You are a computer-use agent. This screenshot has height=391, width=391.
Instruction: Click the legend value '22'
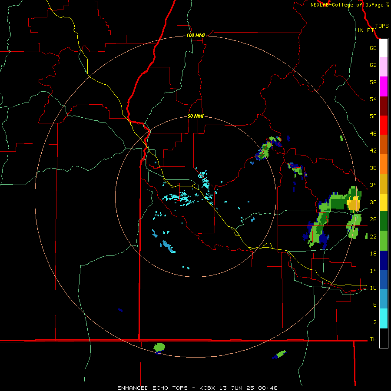coord(373,236)
